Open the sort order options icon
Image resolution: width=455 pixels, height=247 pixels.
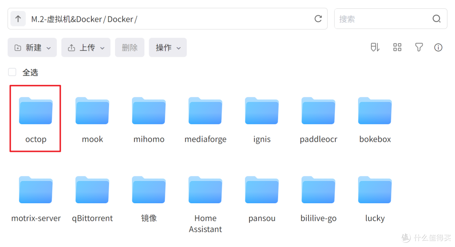[x=375, y=47]
